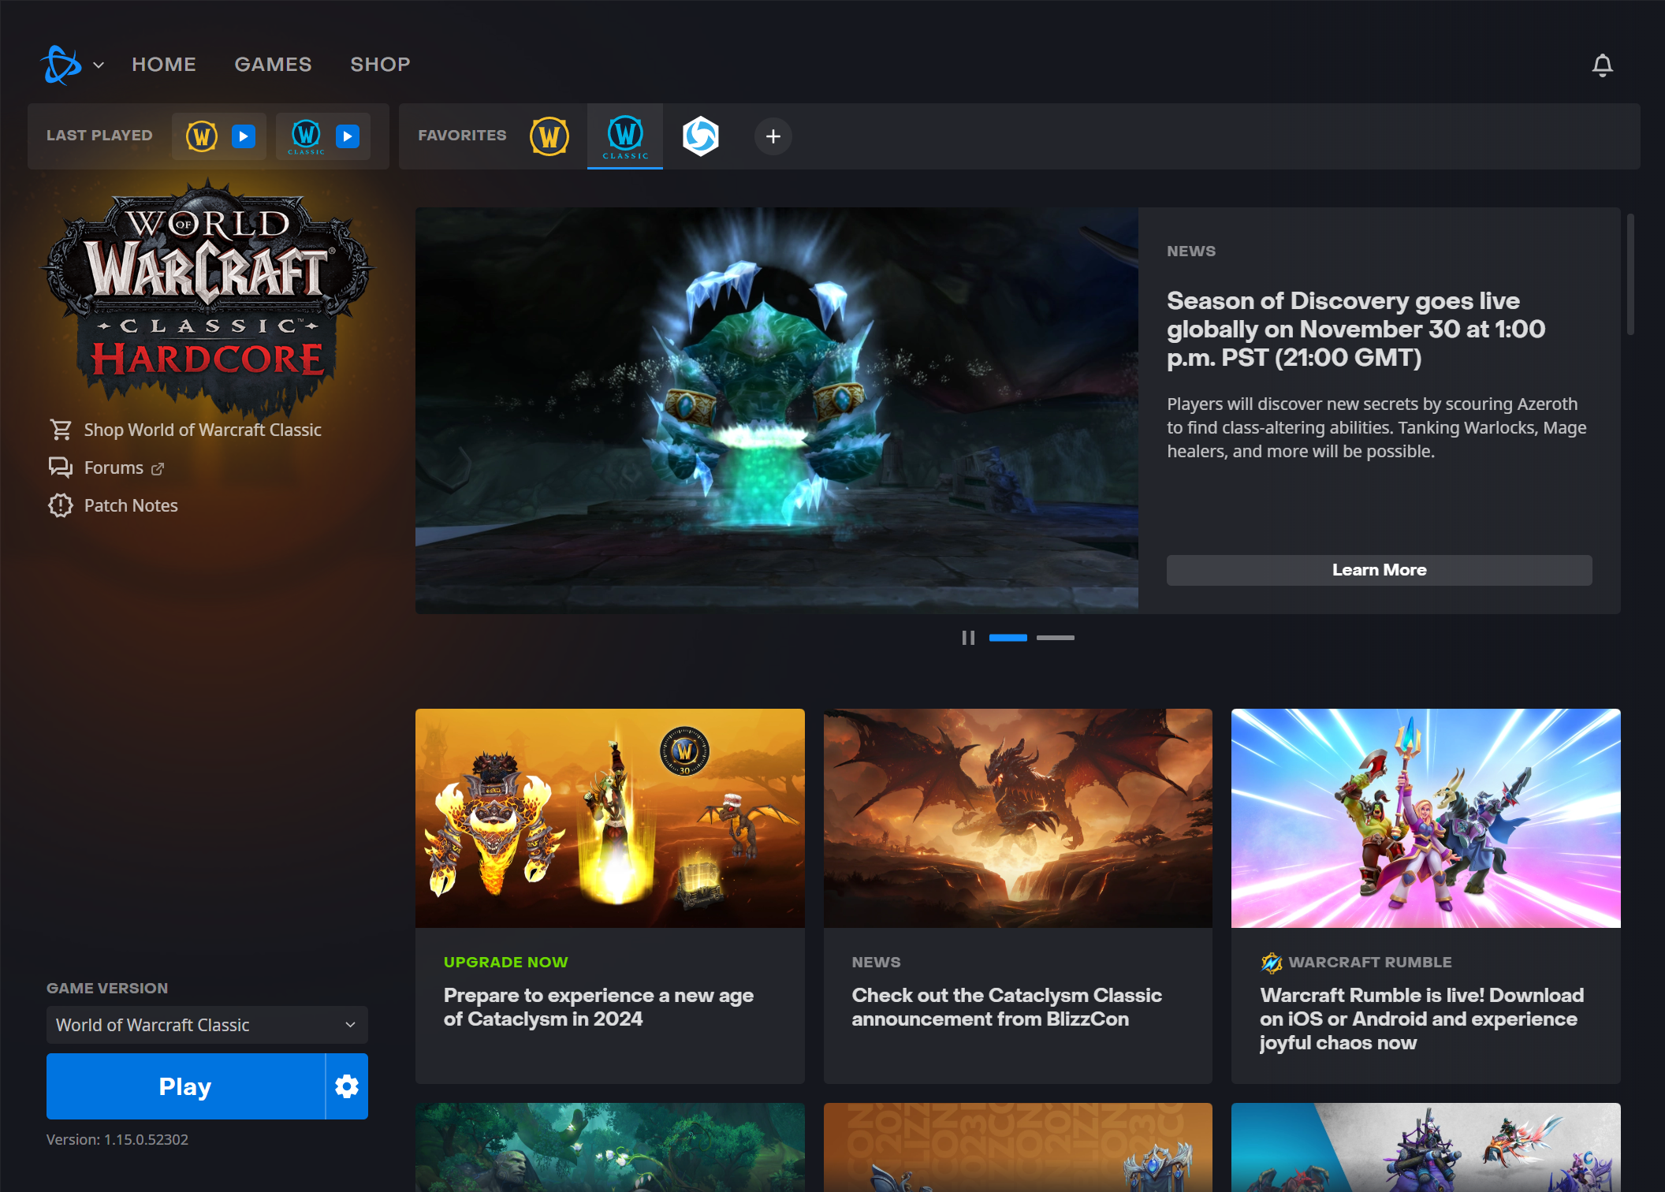Select World of Warcraft icon in Last Played
Screen dimensions: 1665x1192
point(202,136)
